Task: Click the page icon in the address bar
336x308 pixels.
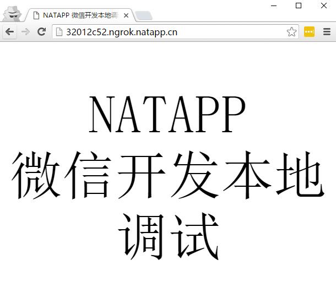Action: [x=59, y=32]
